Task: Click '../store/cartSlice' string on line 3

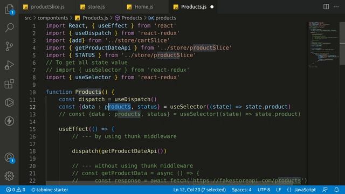Action: pos(137,40)
